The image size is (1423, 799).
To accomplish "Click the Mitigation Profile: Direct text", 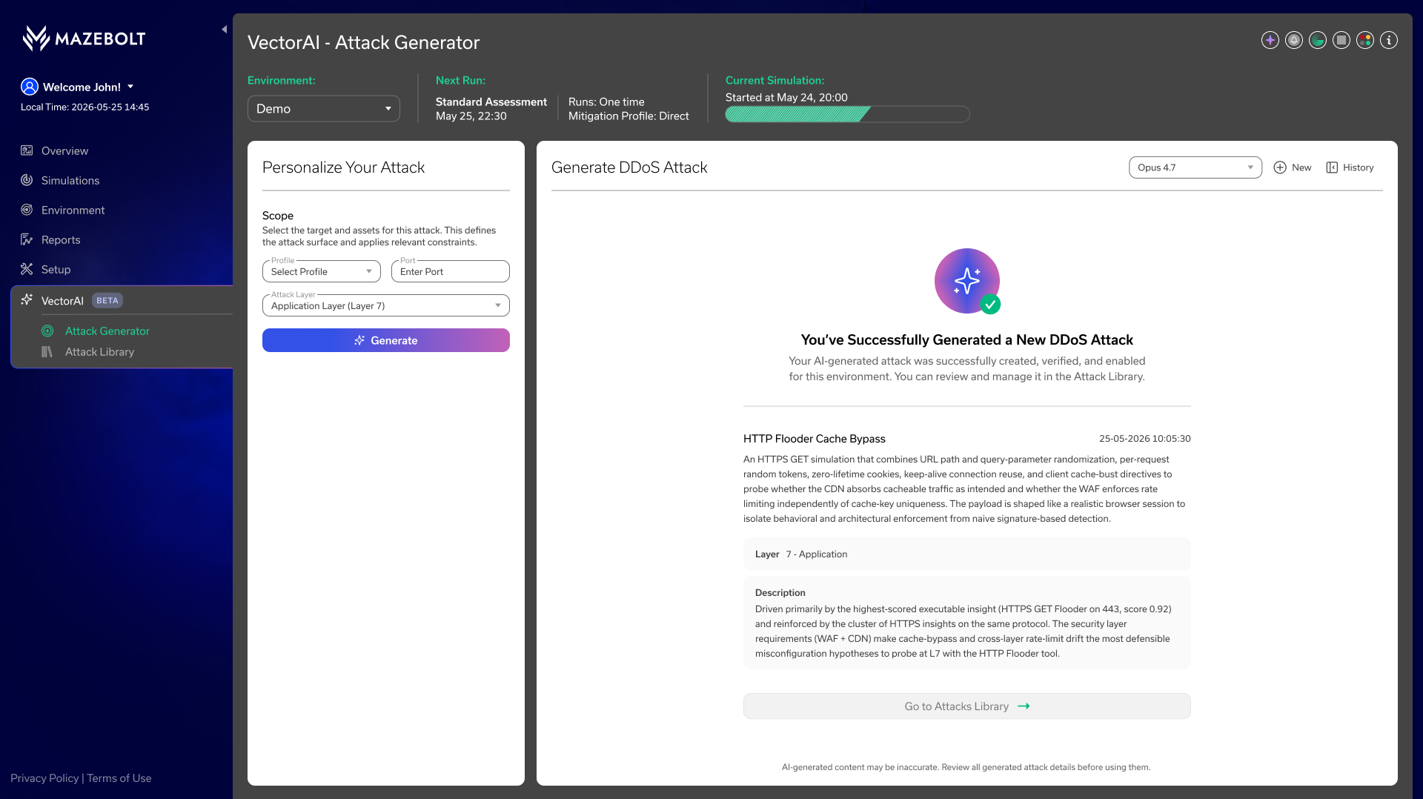I will [628, 116].
